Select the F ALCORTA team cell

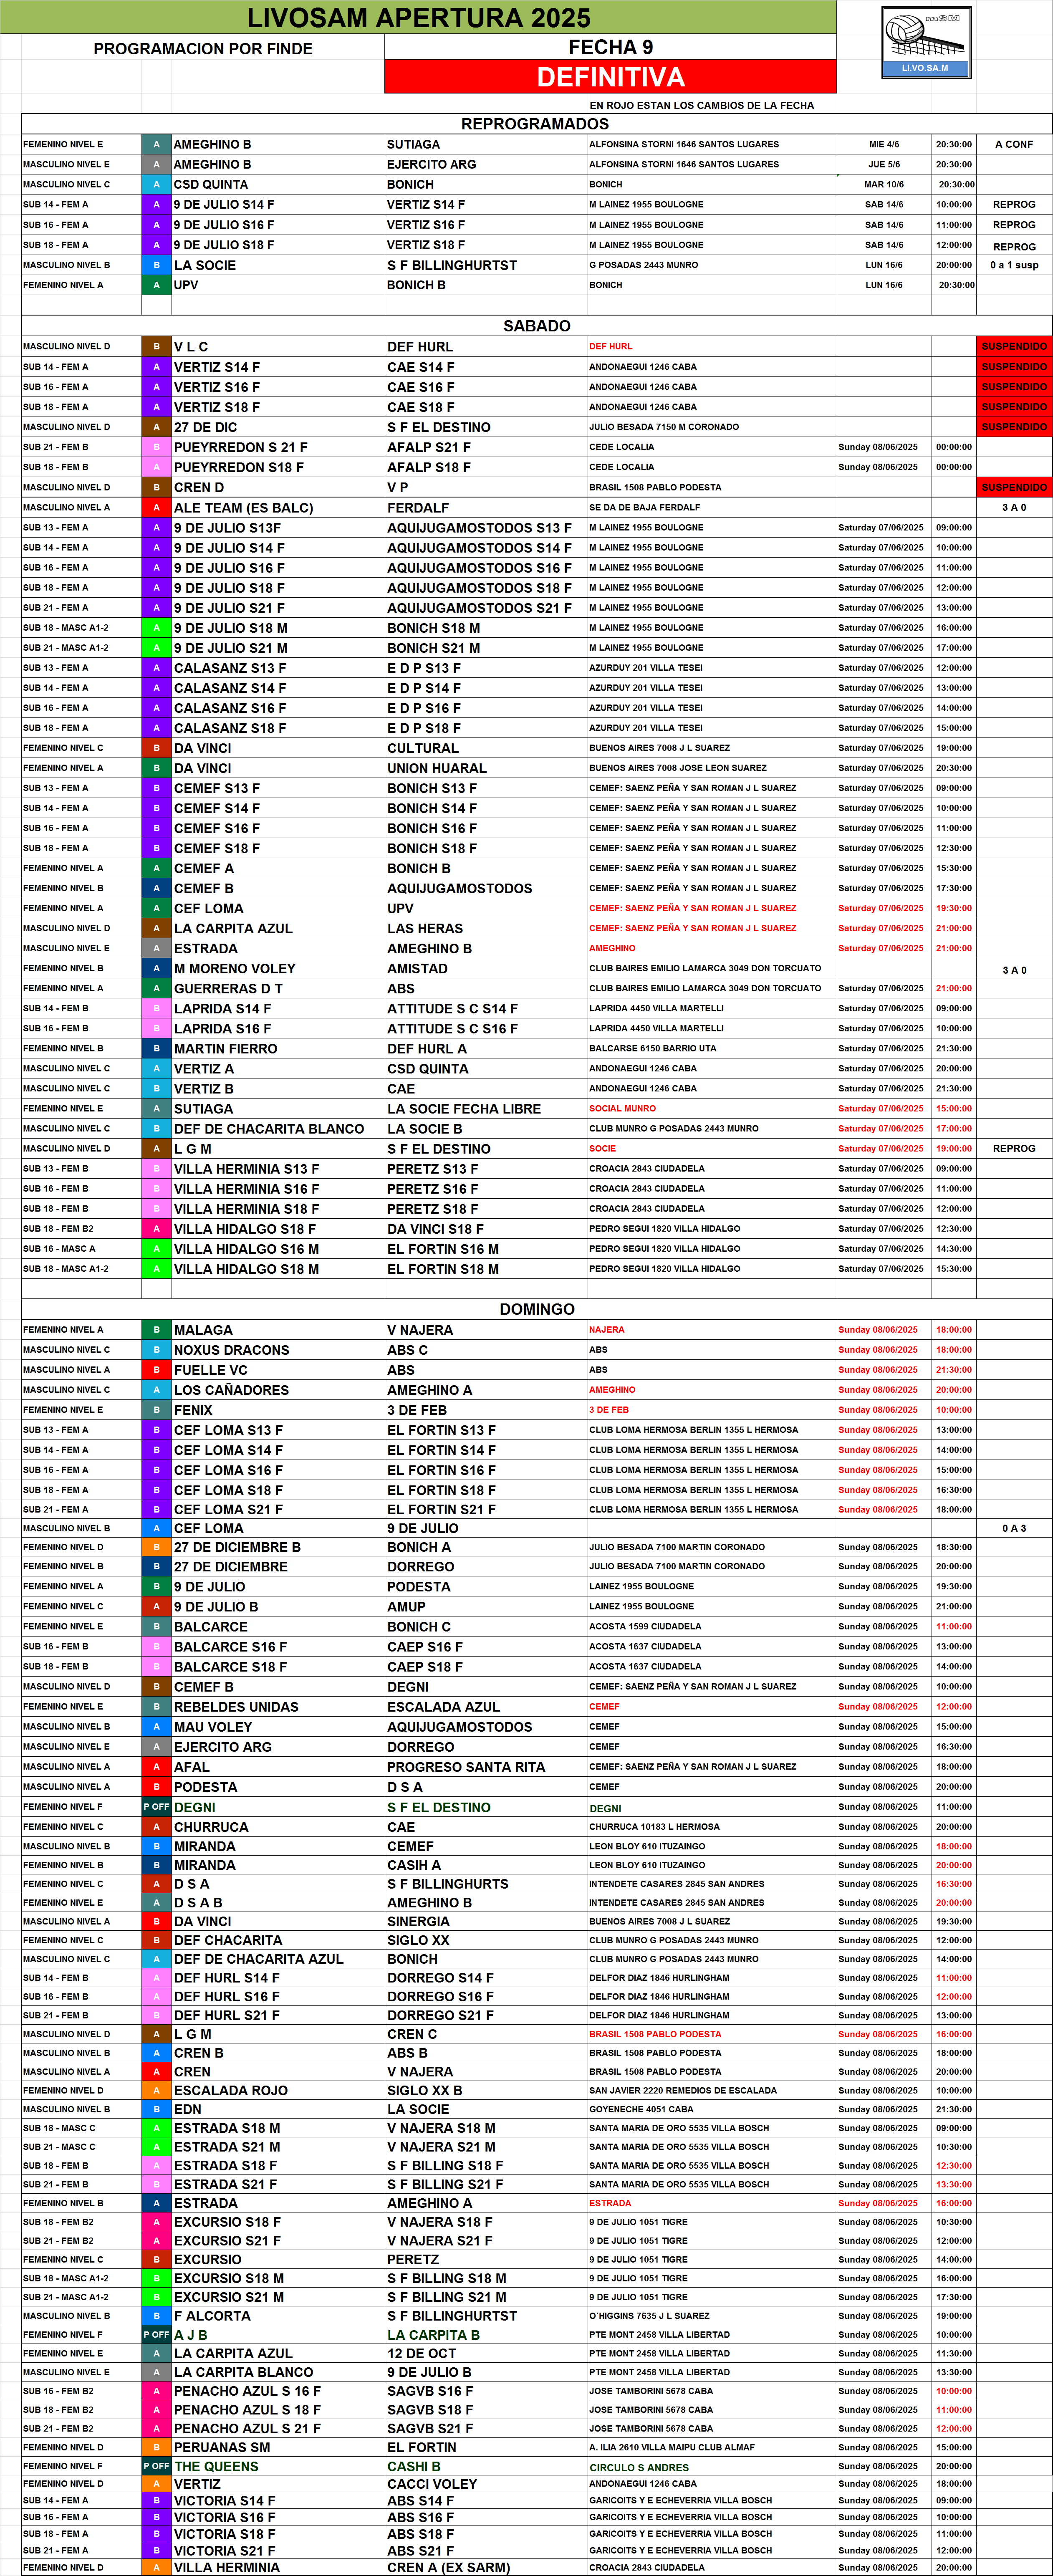pyautogui.click(x=278, y=2316)
